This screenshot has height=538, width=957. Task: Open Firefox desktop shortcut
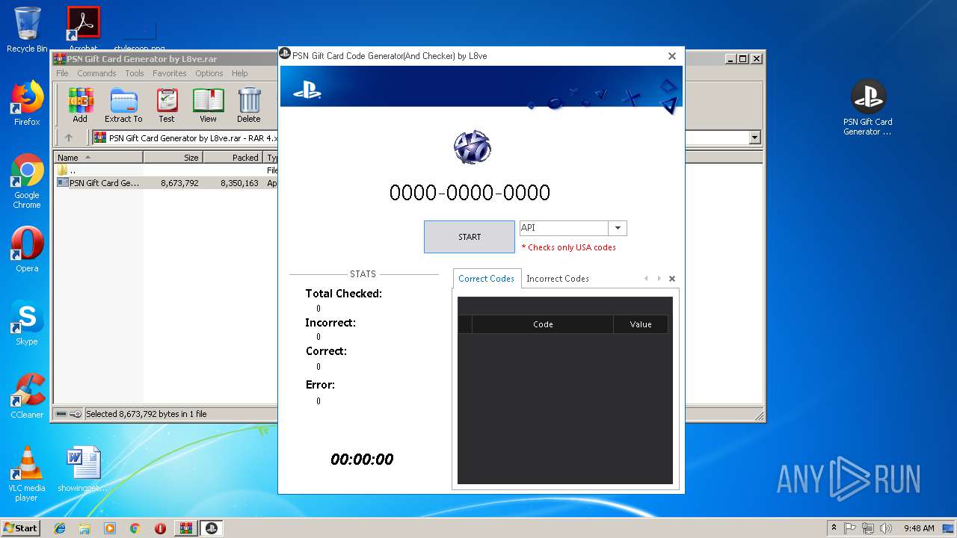[27, 103]
